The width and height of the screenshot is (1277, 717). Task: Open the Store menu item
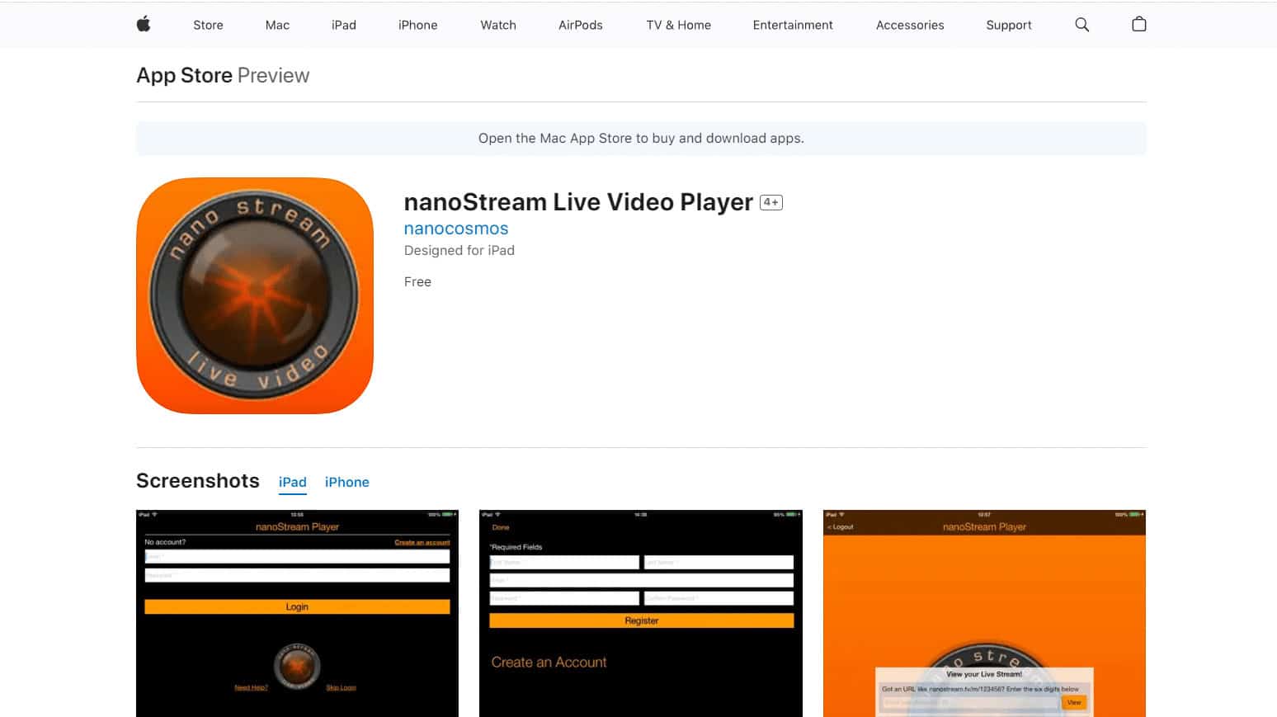point(208,25)
